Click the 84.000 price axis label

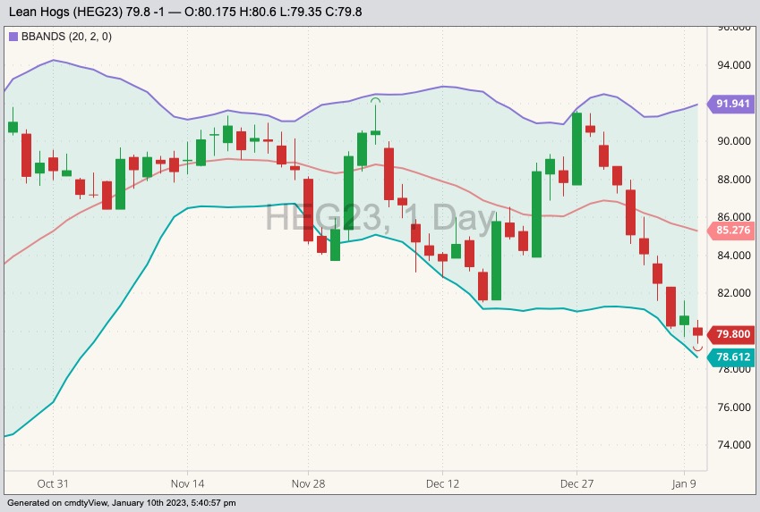(734, 255)
